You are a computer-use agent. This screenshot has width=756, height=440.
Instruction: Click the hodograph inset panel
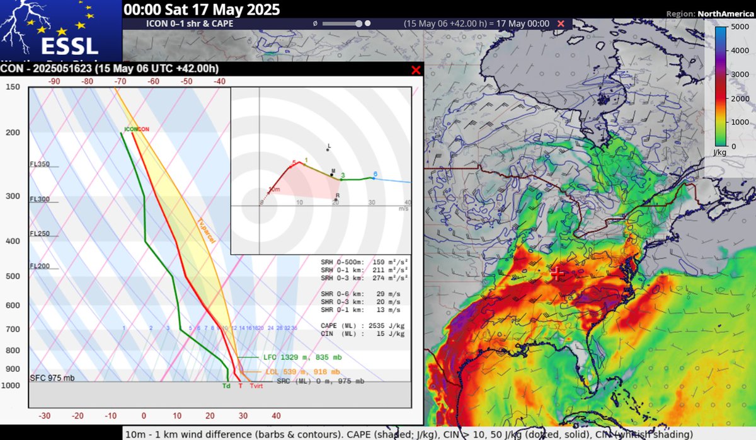(x=321, y=167)
